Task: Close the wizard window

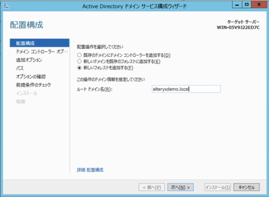Action: pyautogui.click(x=259, y=5)
